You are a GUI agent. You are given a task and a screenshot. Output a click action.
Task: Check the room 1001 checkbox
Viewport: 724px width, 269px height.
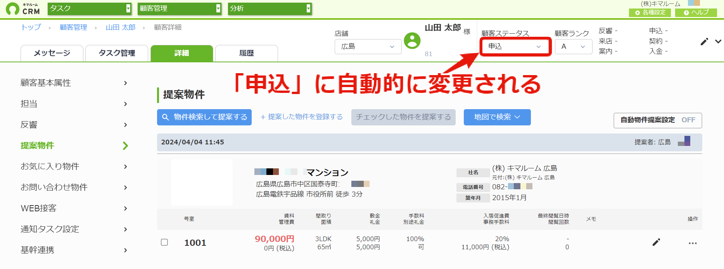pos(164,242)
